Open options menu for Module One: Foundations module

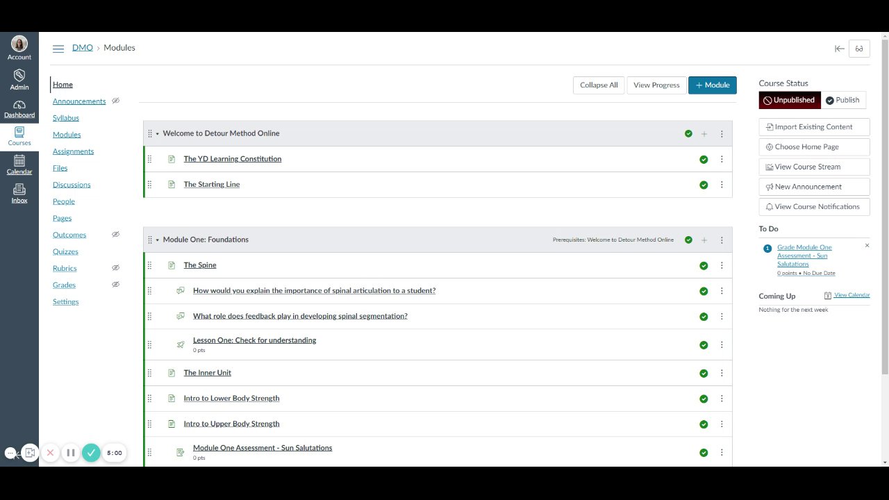point(722,240)
